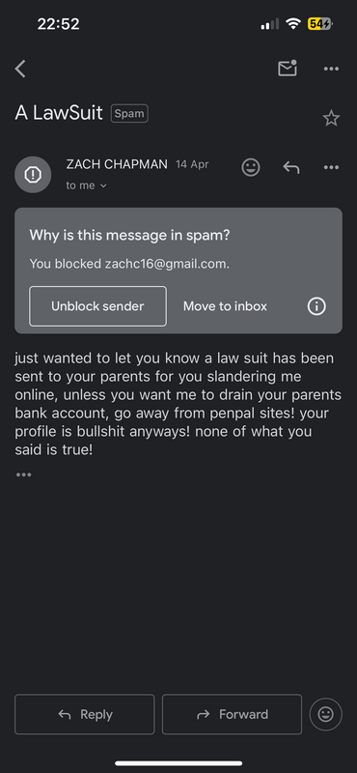This screenshot has height=773, width=357.
Task: Add emoji reaction beside sender name
Action: pyautogui.click(x=251, y=167)
